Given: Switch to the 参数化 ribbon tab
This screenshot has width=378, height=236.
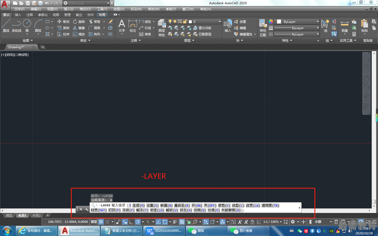Looking at the screenshot, I should (43, 15).
